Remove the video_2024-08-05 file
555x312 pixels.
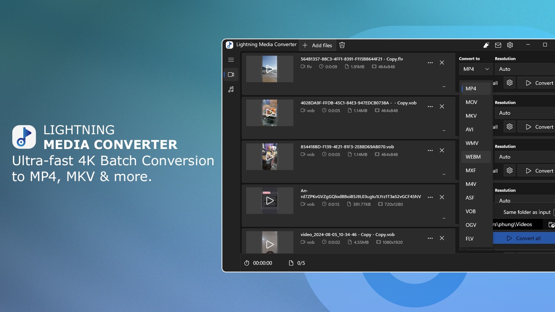pyautogui.click(x=442, y=238)
